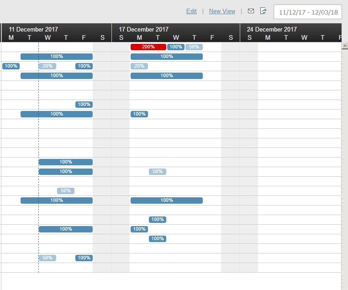Click the 11 December 2017 week header
Image resolution: width=348 pixels, height=290 pixels.
[33, 29]
